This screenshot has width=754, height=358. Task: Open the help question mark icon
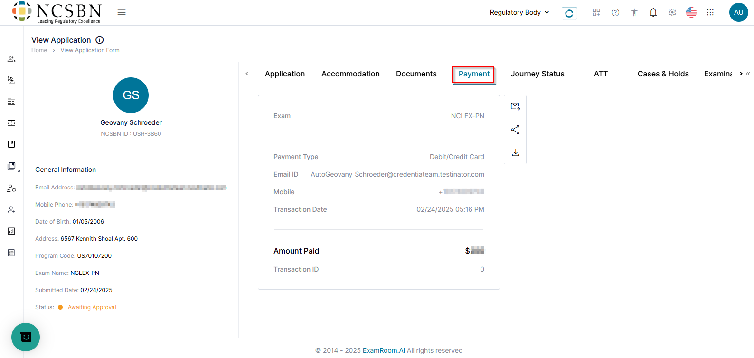pyautogui.click(x=615, y=13)
